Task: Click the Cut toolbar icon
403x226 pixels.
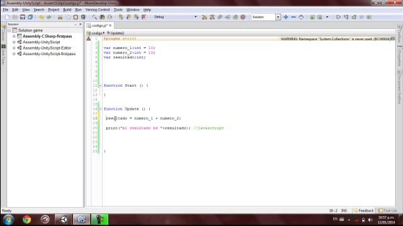Action: coord(60,17)
